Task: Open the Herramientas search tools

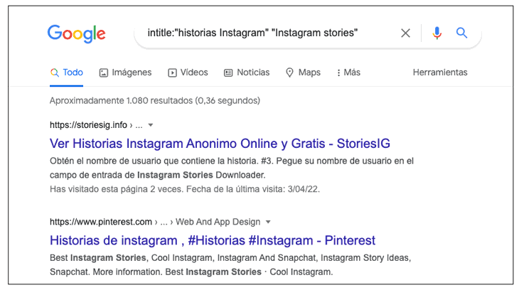Action: [440, 72]
